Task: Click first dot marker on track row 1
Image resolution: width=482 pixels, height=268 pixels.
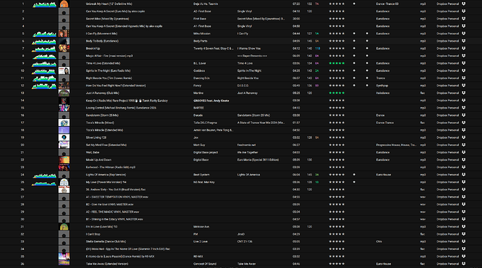Action: click(x=354, y=4)
